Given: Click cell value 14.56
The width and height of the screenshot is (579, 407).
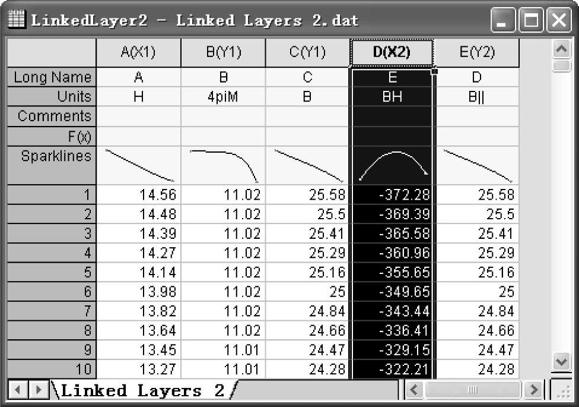Looking at the screenshot, I should coord(138,195).
